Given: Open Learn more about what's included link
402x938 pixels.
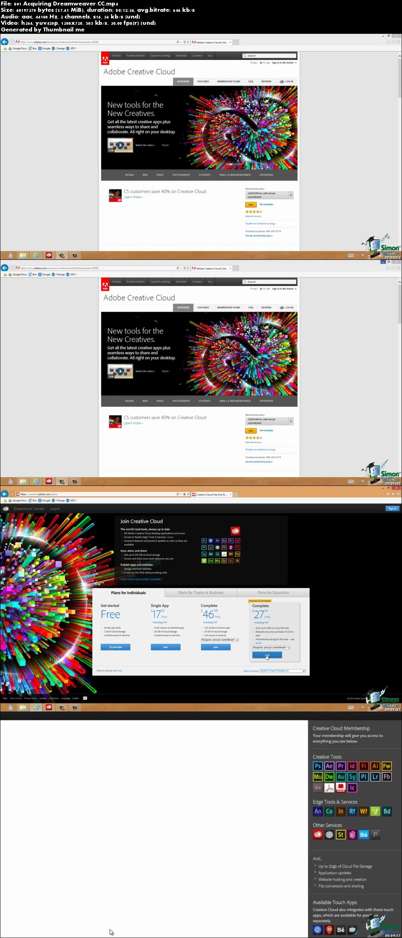Looking at the screenshot, I should tap(141, 579).
